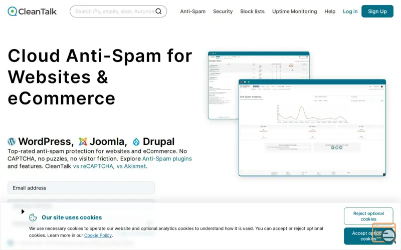Click the floating orange chat widget icon
Viewport: 401px width, 250px height.
[x=384, y=233]
